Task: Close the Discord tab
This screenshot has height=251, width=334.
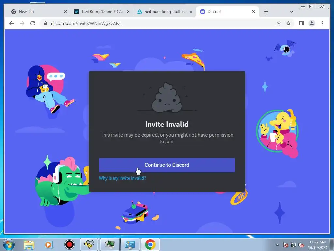Action: 254,12
